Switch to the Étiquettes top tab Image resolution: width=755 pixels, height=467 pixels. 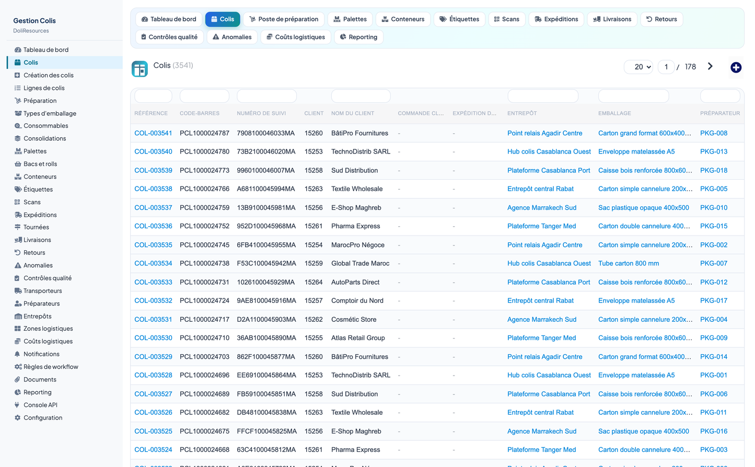459,19
